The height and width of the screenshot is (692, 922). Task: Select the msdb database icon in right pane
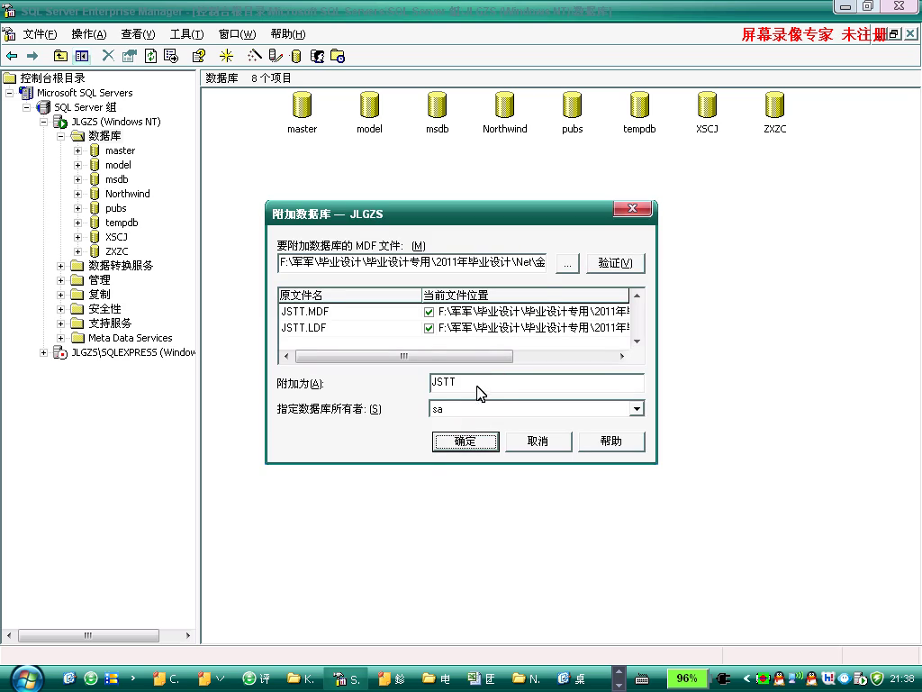pyautogui.click(x=437, y=106)
